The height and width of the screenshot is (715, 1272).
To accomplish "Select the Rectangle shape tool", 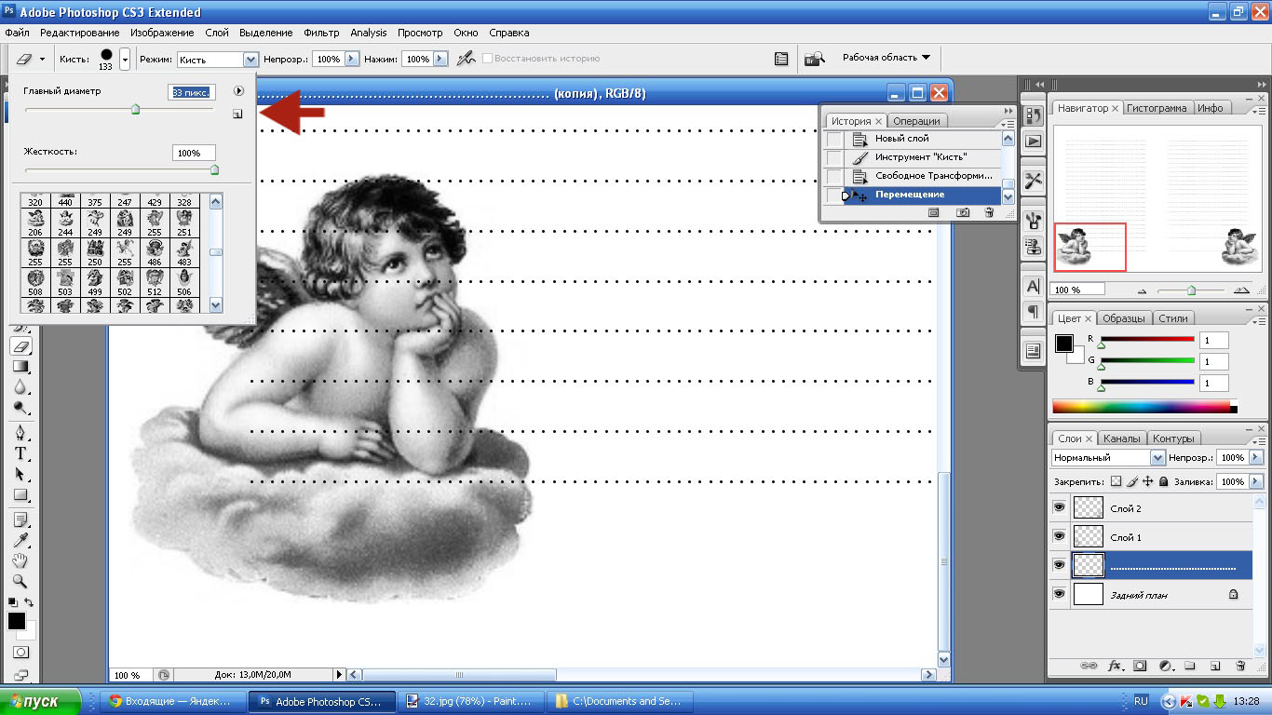I will coord(20,494).
